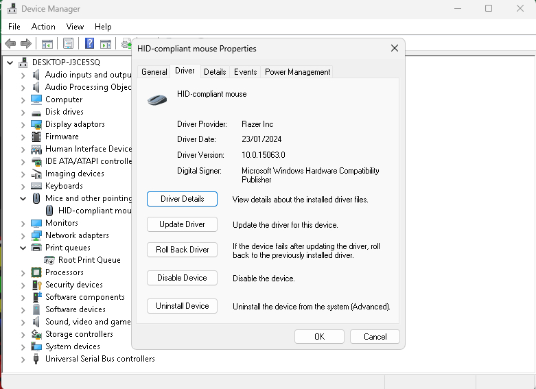Click the Update Driver button
The height and width of the screenshot is (389, 536).
(x=182, y=224)
